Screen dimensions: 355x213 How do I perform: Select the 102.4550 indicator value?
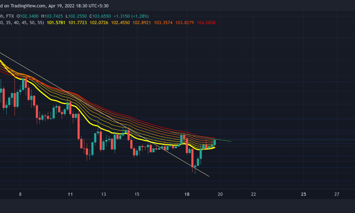120,23
